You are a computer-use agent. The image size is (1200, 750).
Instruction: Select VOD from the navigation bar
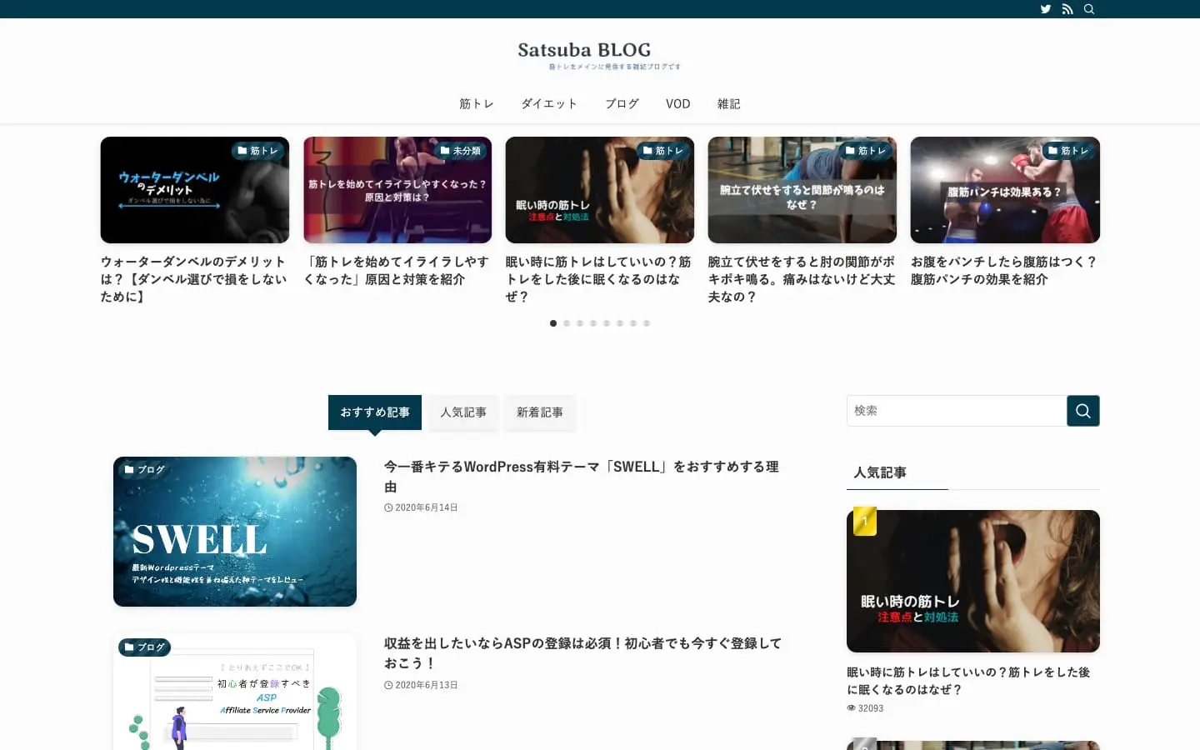click(677, 103)
